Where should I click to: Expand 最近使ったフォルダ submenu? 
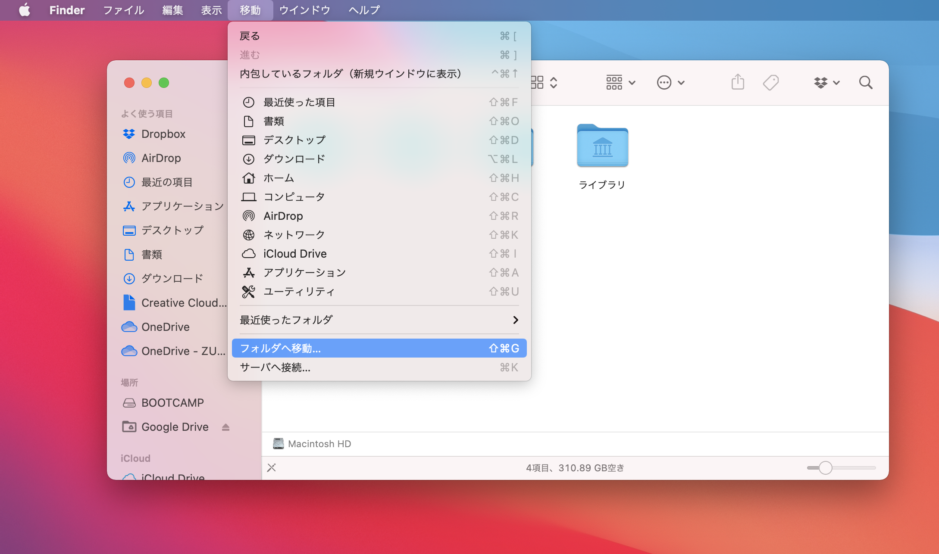379,320
